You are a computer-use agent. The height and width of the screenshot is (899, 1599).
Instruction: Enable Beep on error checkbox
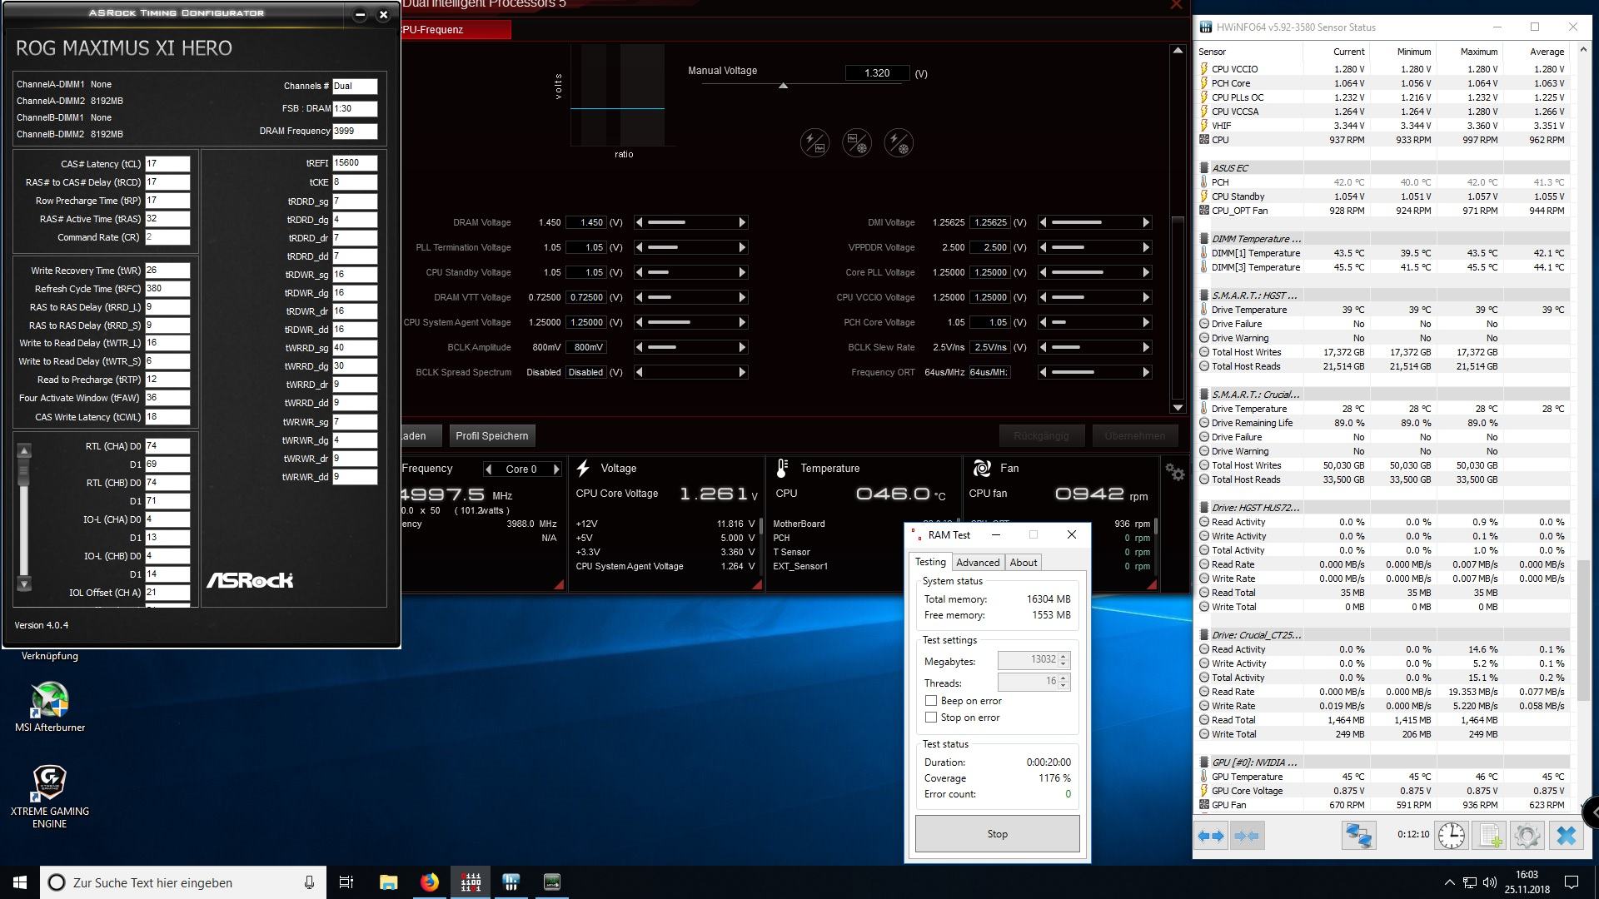(931, 701)
